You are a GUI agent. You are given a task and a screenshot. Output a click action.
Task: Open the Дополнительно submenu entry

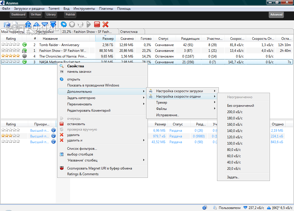point(102,91)
